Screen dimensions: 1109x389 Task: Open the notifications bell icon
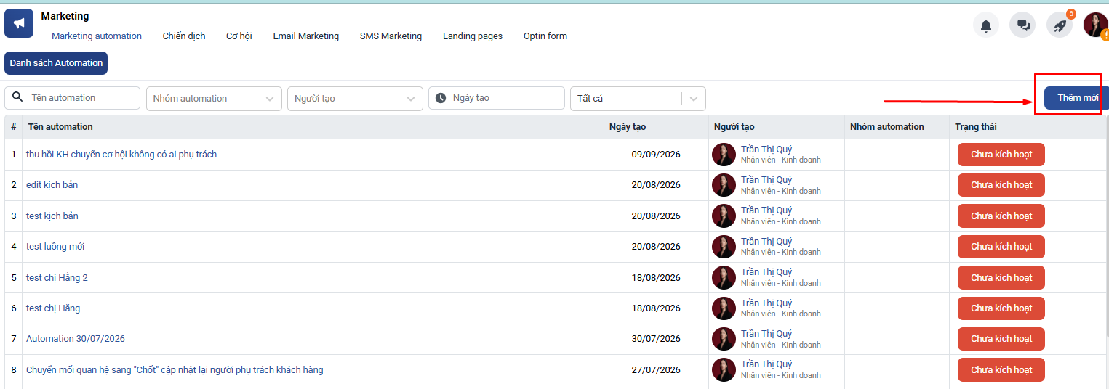click(986, 25)
